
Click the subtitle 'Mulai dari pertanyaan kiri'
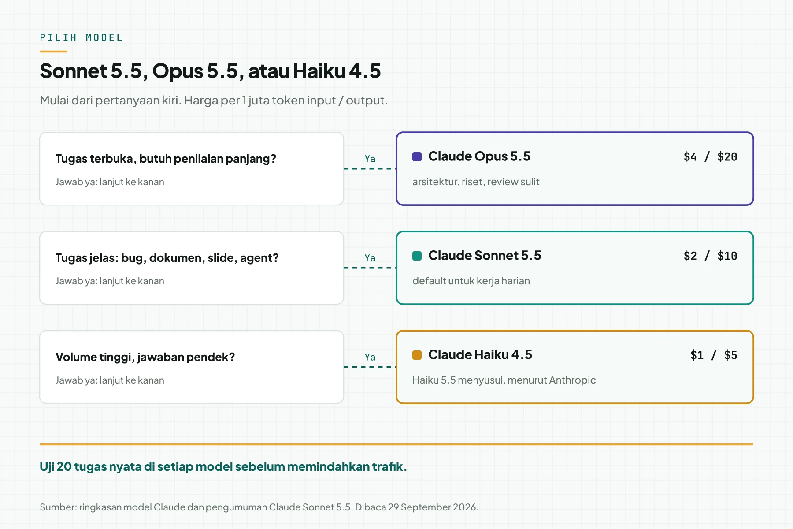tap(214, 101)
